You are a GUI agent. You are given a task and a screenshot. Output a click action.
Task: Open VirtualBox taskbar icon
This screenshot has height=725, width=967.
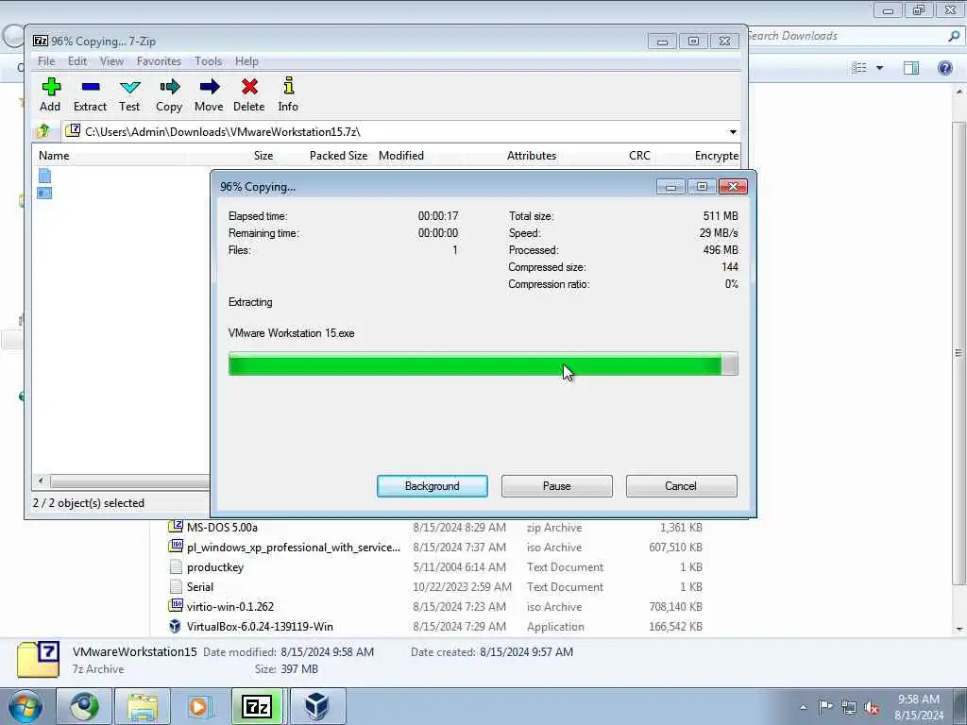tap(316, 706)
